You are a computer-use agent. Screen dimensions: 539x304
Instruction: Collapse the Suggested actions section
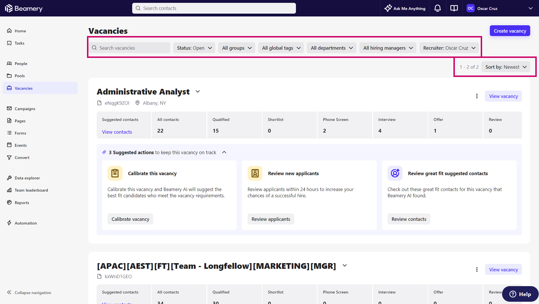[224, 152]
